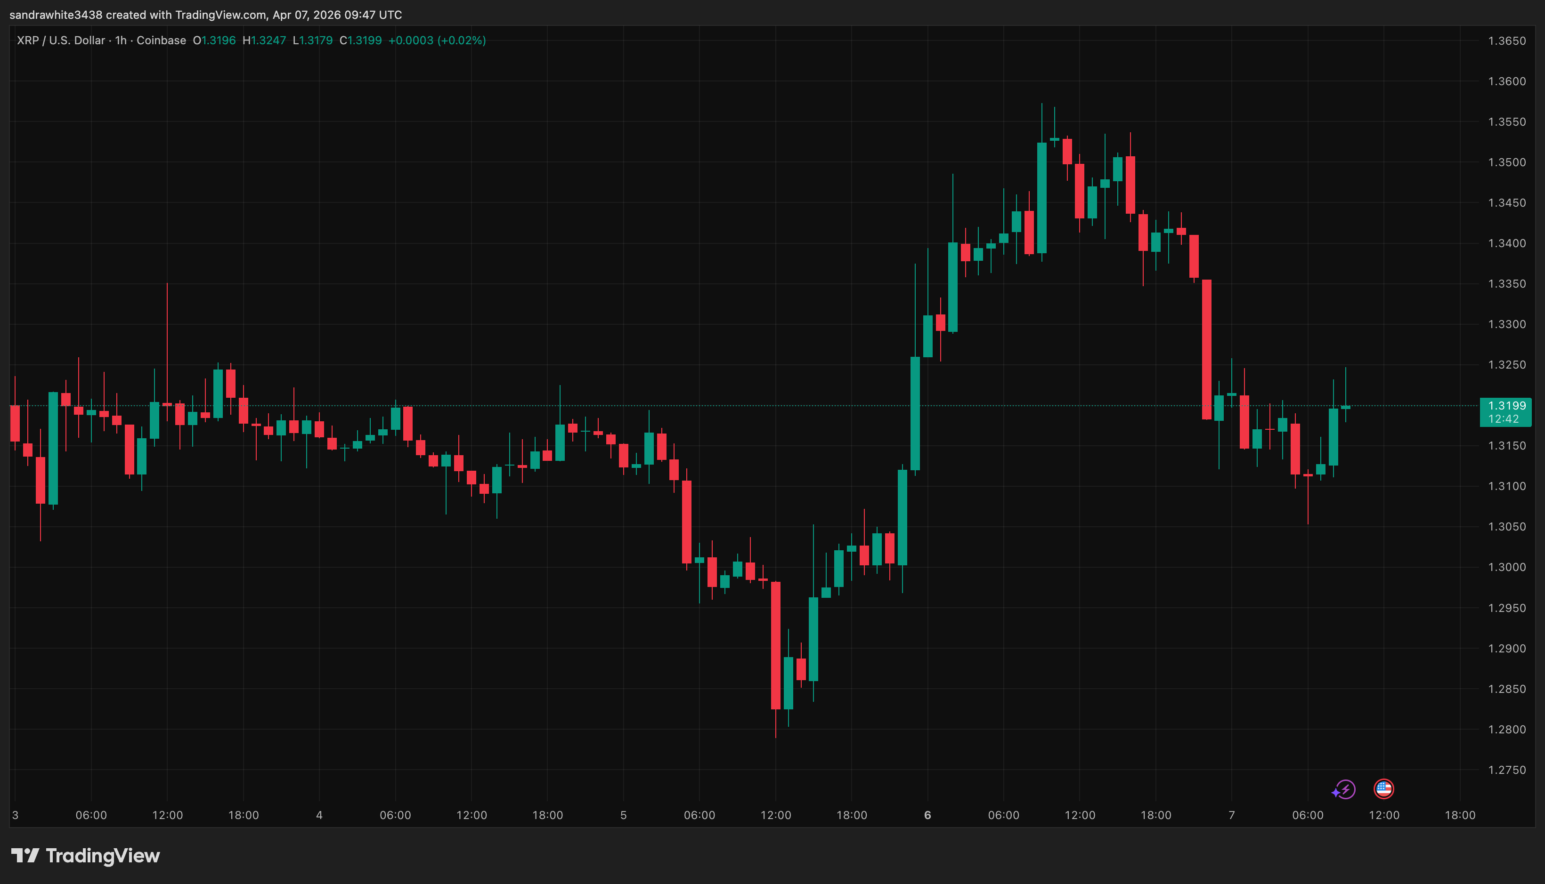Screen dimensions: 1545x884
Task: Click the close price value C1.3199
Action: coord(360,40)
